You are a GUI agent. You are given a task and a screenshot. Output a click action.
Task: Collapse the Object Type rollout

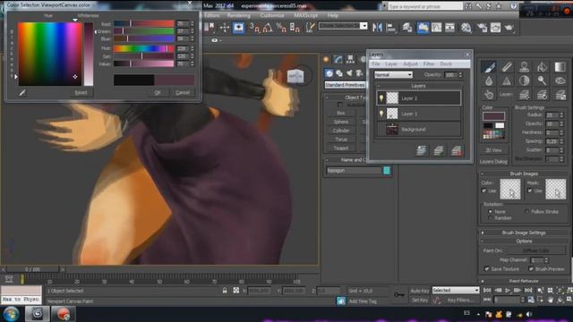[346, 97]
